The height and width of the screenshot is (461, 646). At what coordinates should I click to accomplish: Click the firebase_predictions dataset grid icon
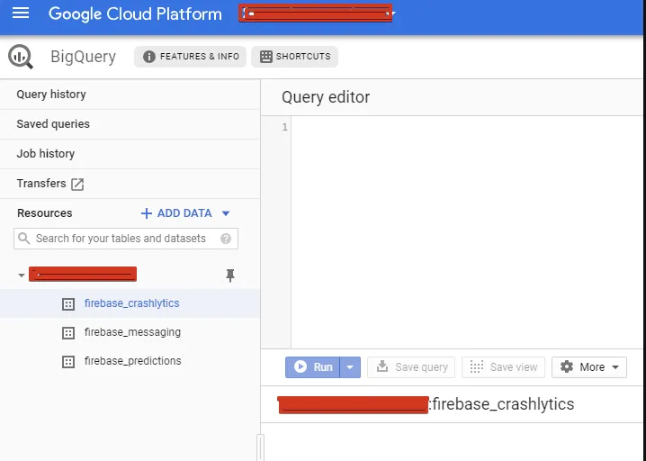[x=67, y=362]
